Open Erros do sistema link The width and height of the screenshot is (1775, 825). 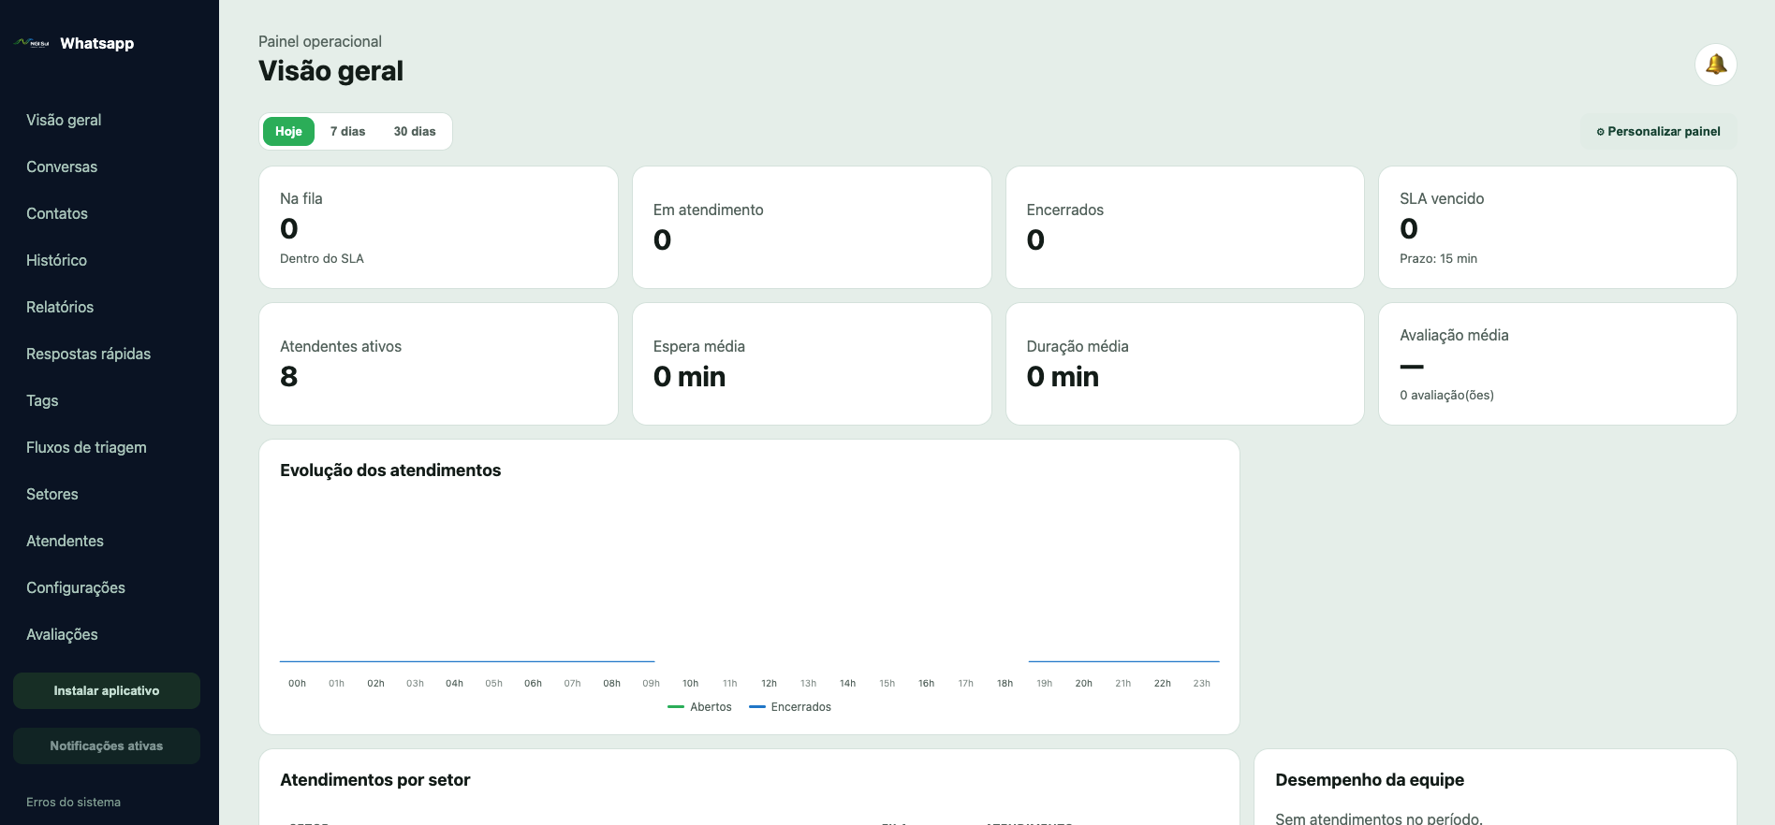click(x=73, y=802)
